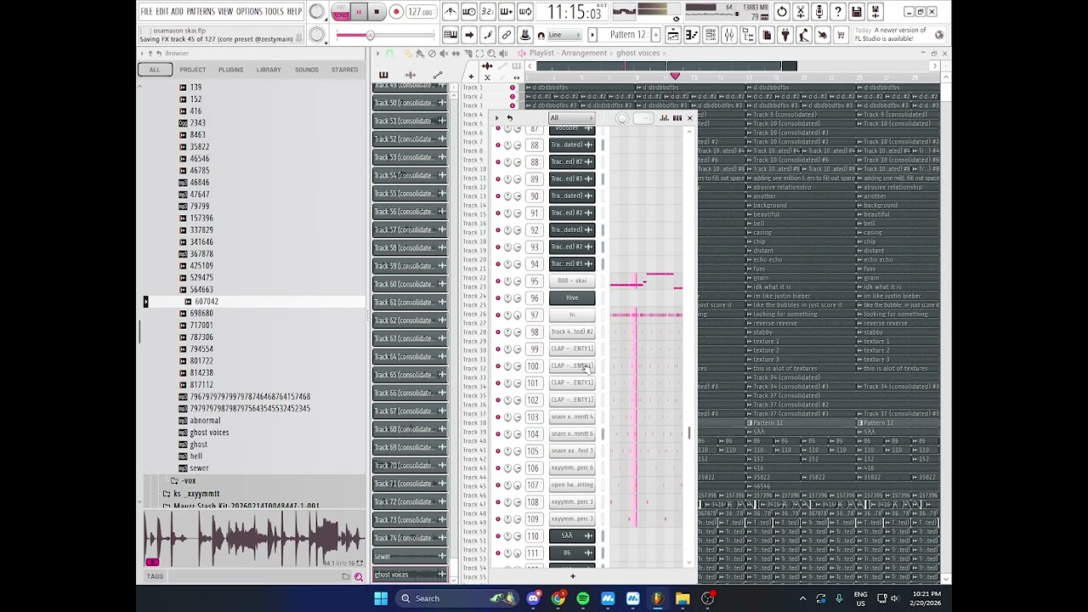The width and height of the screenshot is (1088, 612).
Task: Select the playlist delete tool
Action: 432,54
